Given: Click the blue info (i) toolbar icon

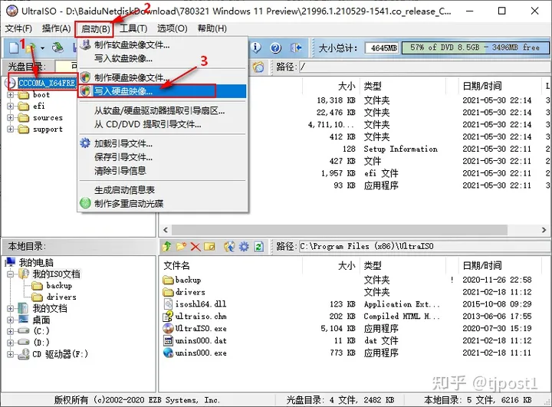Looking at the screenshot, I should (x=256, y=48).
